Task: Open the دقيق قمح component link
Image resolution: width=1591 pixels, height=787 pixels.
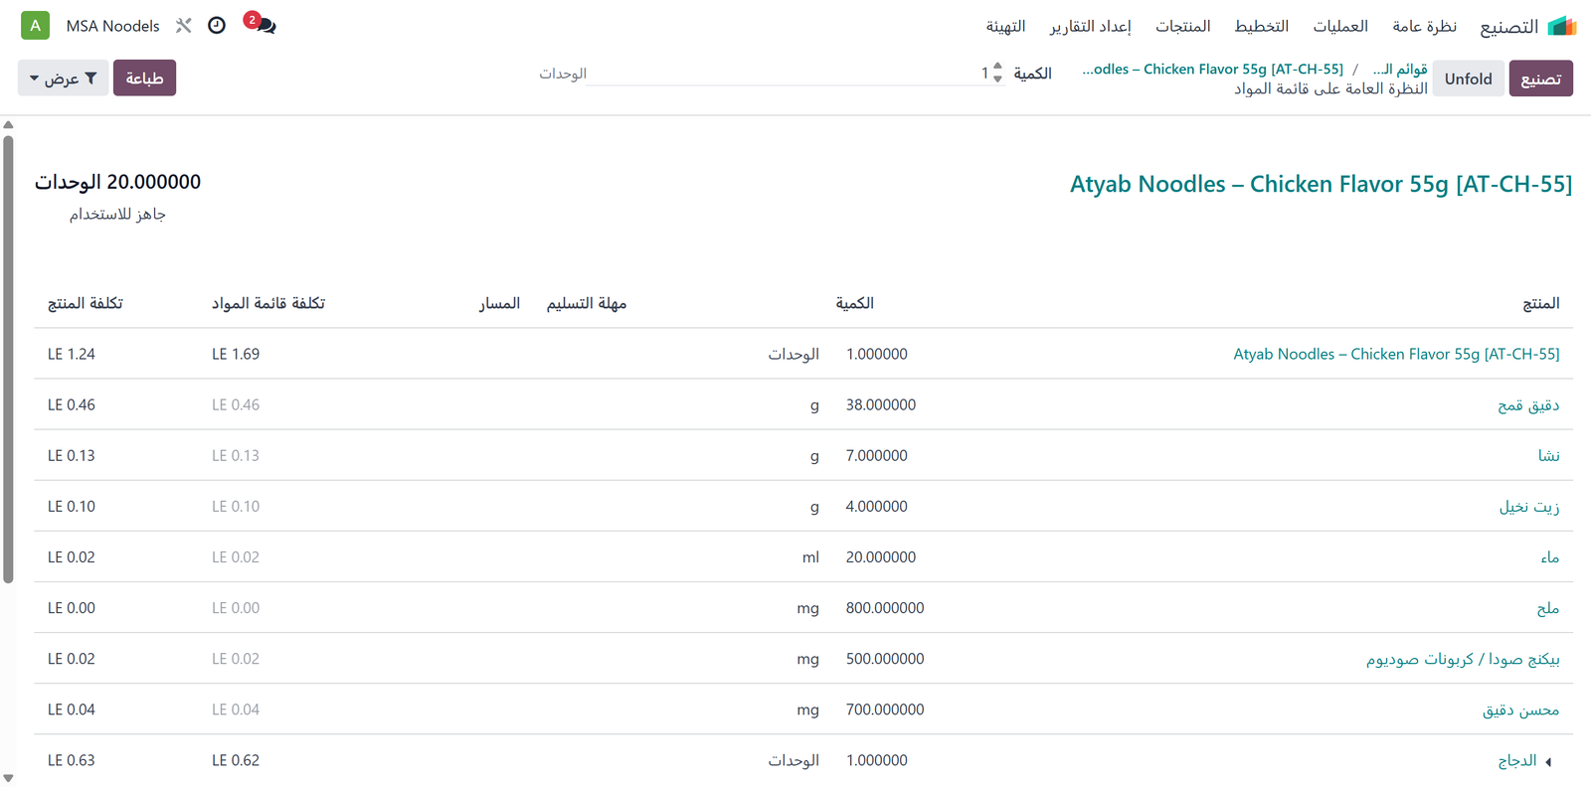Action: tap(1528, 404)
